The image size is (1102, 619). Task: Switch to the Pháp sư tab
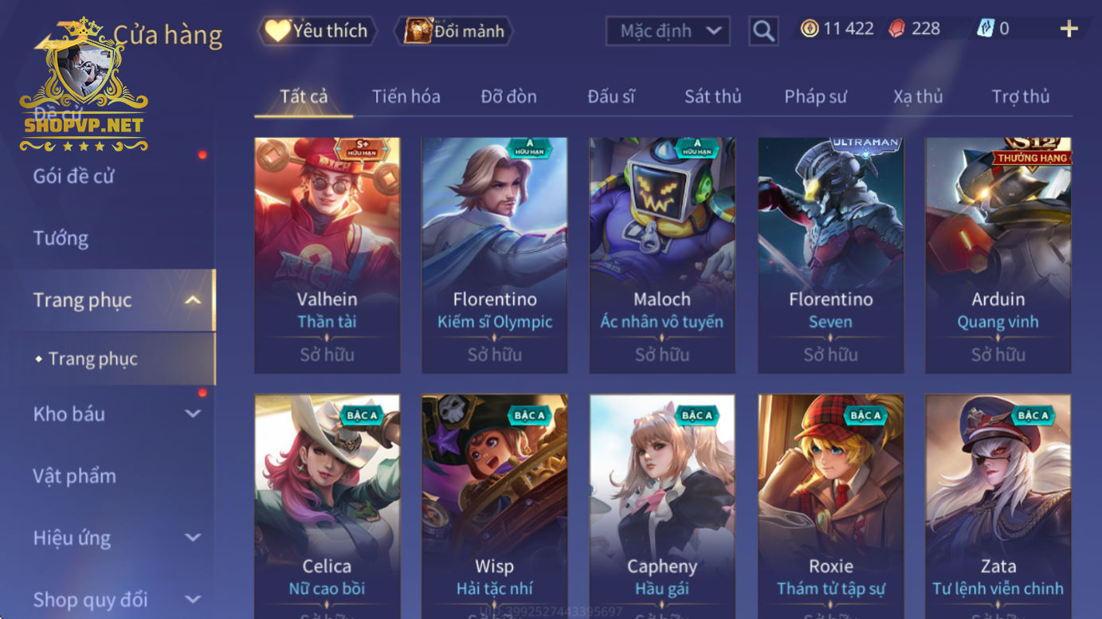(x=815, y=96)
